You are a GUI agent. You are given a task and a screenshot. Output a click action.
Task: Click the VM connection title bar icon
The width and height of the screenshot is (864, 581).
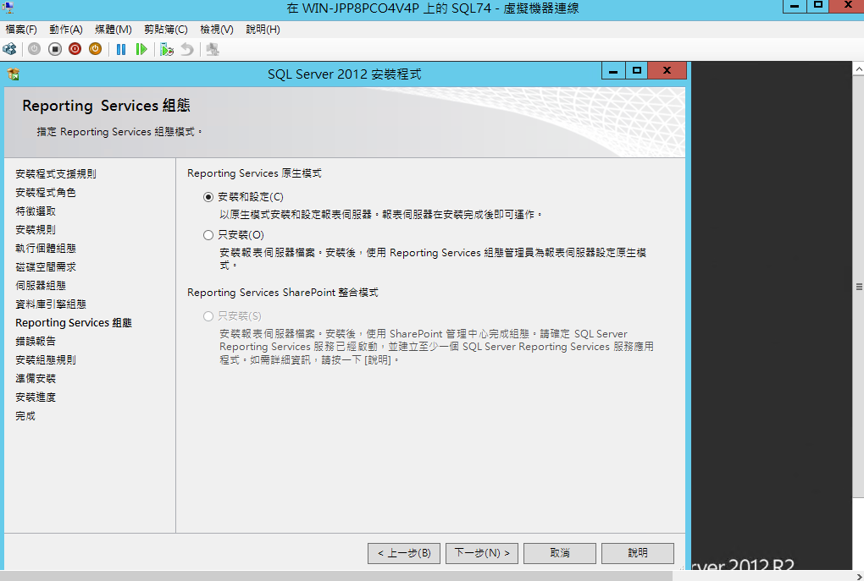tap(8, 8)
